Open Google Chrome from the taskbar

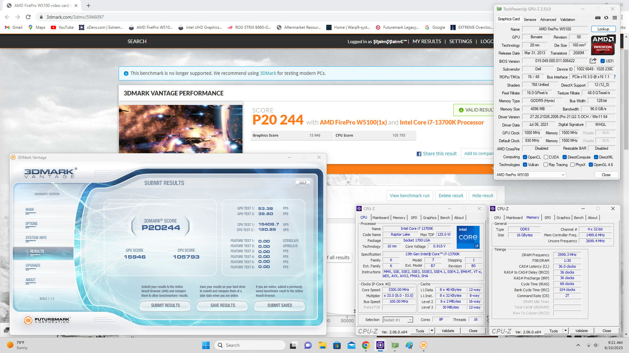(x=366, y=345)
